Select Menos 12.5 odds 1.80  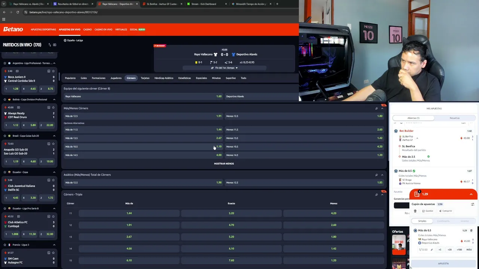coord(304,116)
